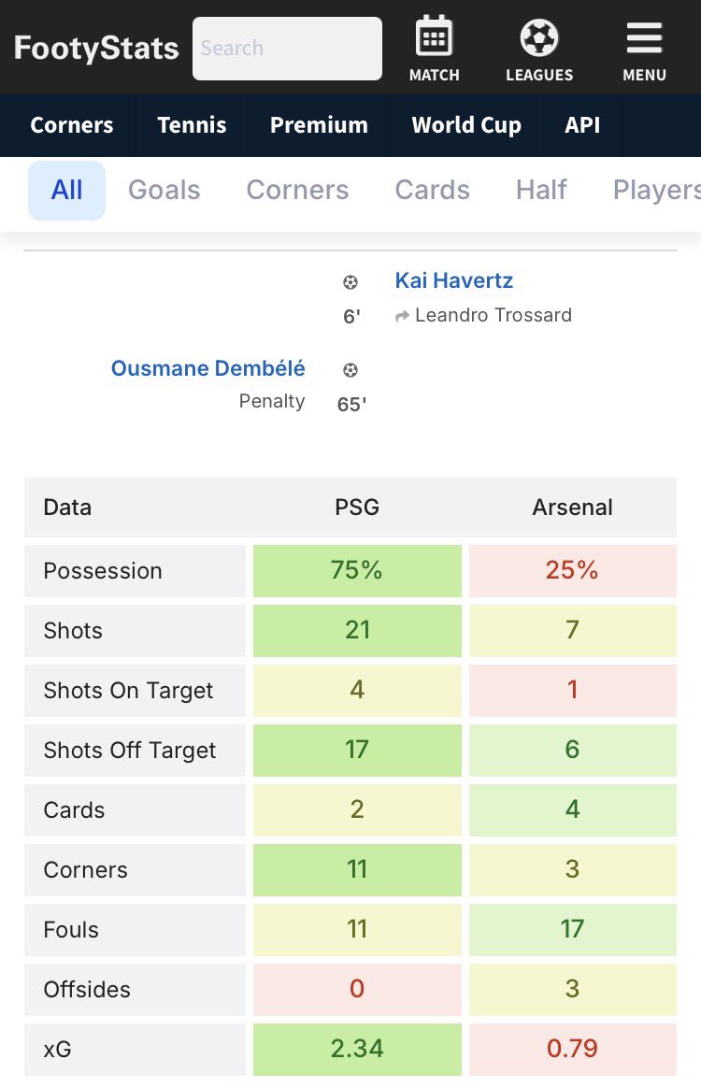701x1088 pixels.
Task: Open Corners in the navy navigation bar
Action: click(72, 125)
